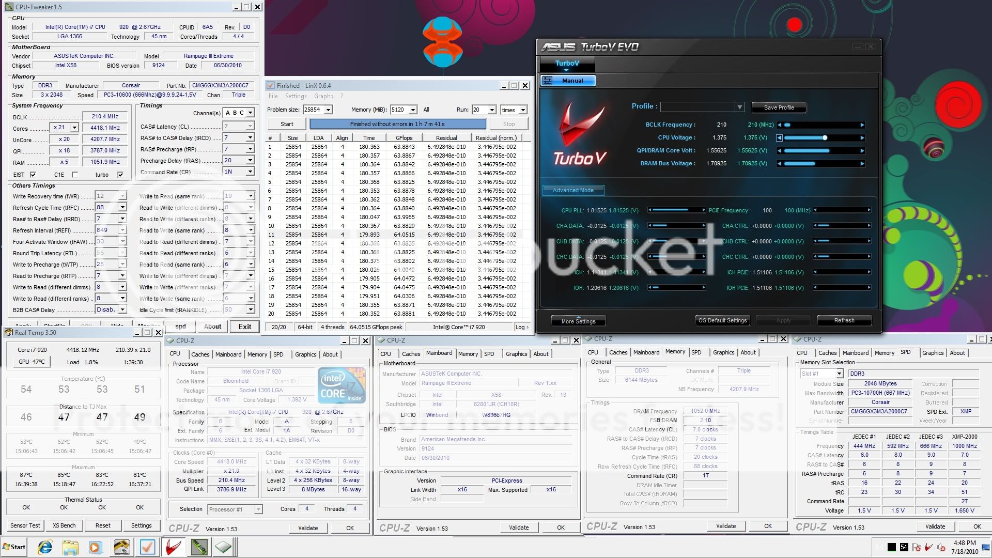This screenshot has height=558, width=992.
Task: Click the Intel Core i7 logo in CPU-Z
Action: (x=342, y=385)
